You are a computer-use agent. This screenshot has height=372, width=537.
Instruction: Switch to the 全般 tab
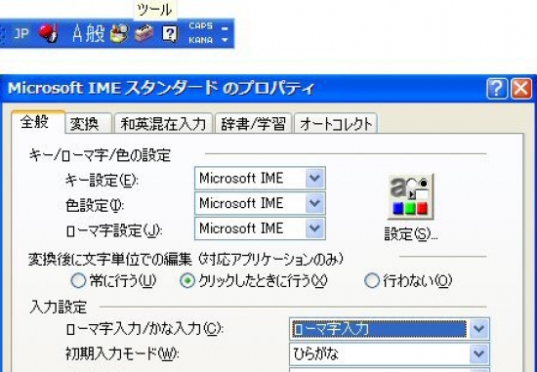tap(38, 122)
